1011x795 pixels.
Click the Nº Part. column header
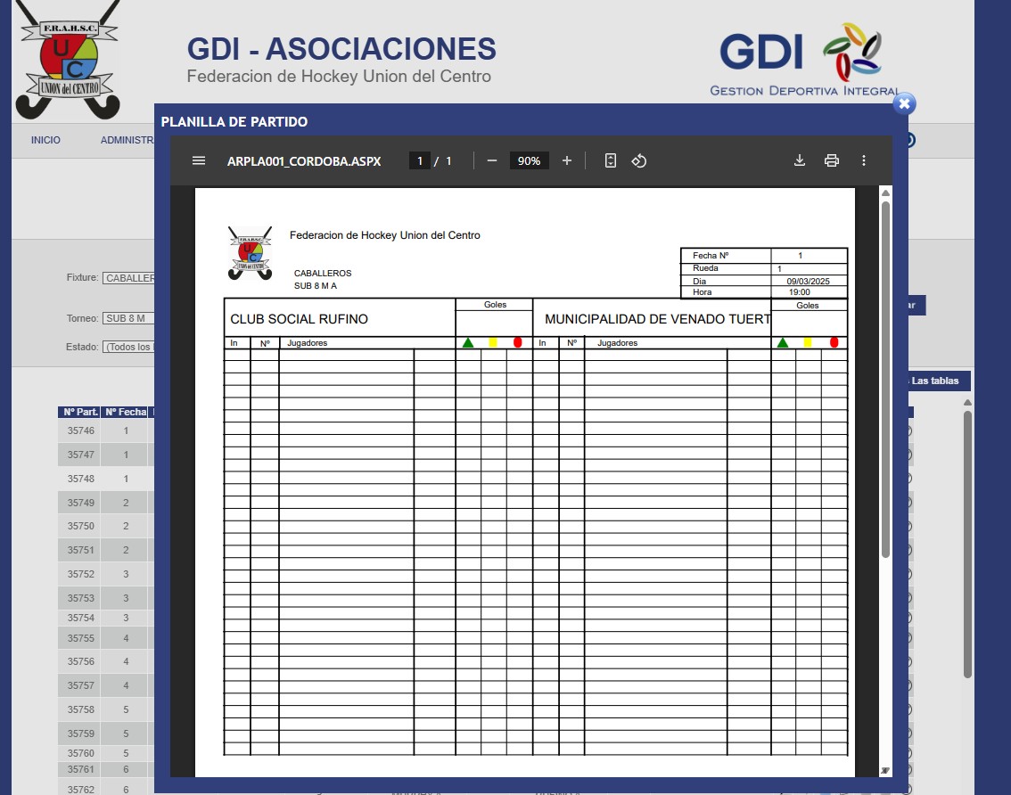[79, 412]
